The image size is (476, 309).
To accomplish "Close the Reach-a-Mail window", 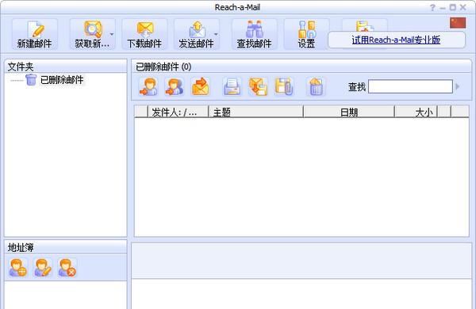I will click(x=463, y=8).
